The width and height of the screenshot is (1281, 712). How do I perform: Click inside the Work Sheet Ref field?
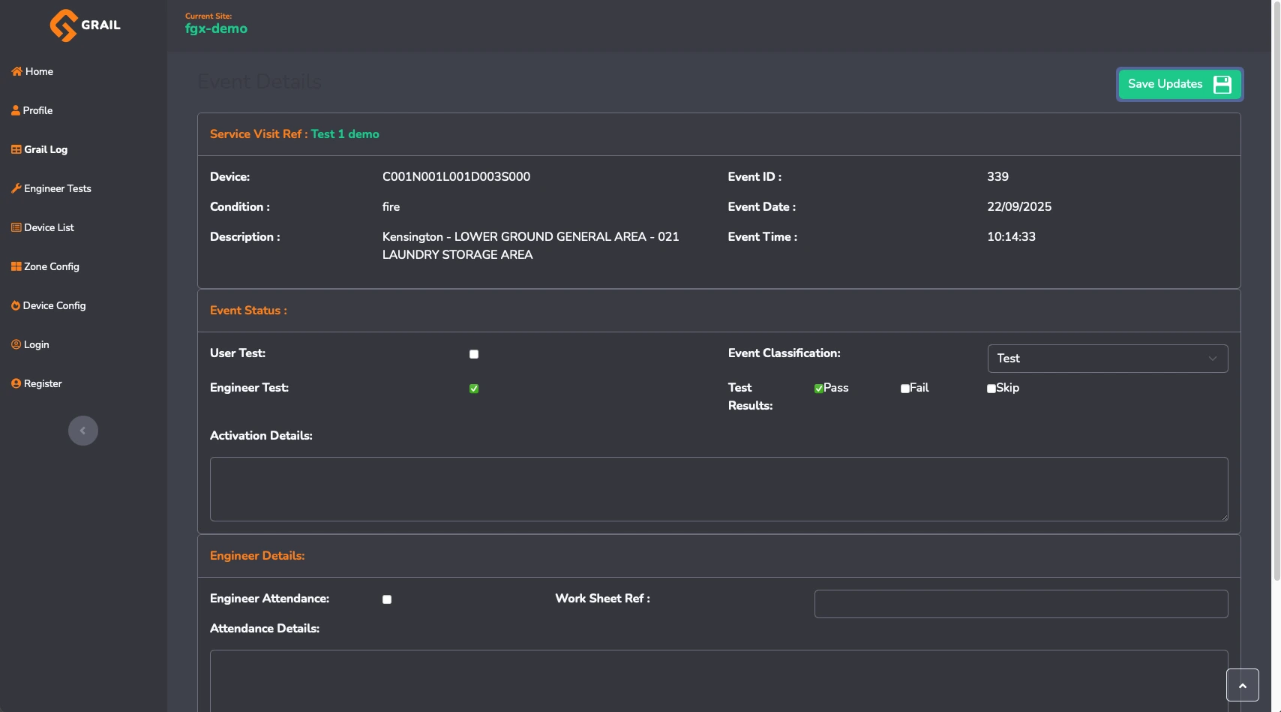click(x=1021, y=604)
